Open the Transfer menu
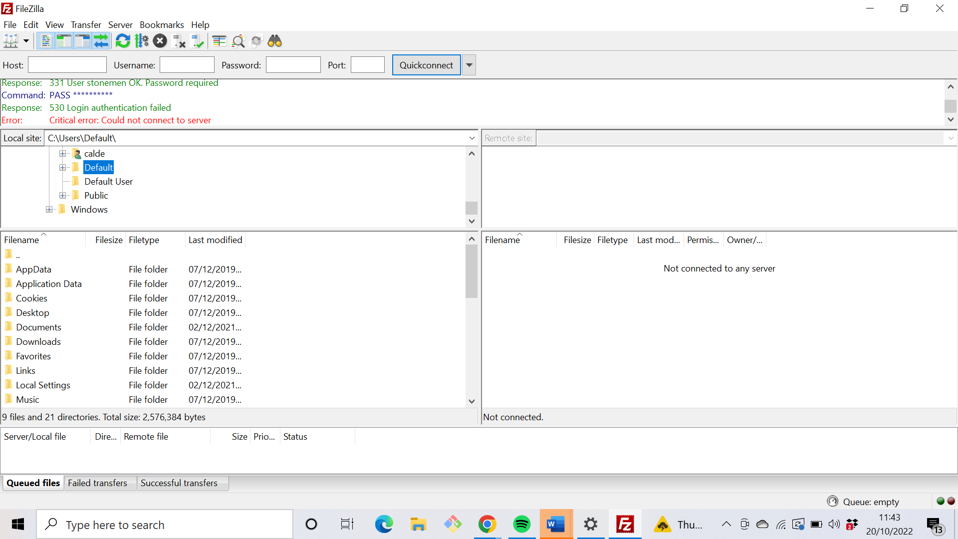The height and width of the screenshot is (539, 958). [86, 24]
